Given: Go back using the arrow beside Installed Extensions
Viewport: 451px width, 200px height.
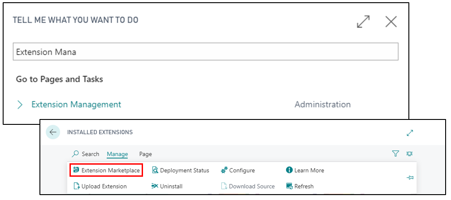Looking at the screenshot, I should click(x=53, y=132).
